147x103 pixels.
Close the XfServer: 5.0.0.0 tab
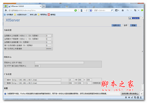(x=40, y=6)
